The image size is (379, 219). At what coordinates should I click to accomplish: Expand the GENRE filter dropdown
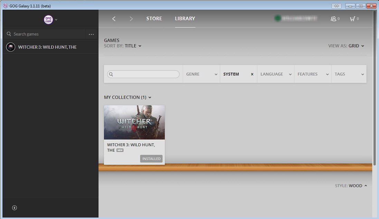201,74
